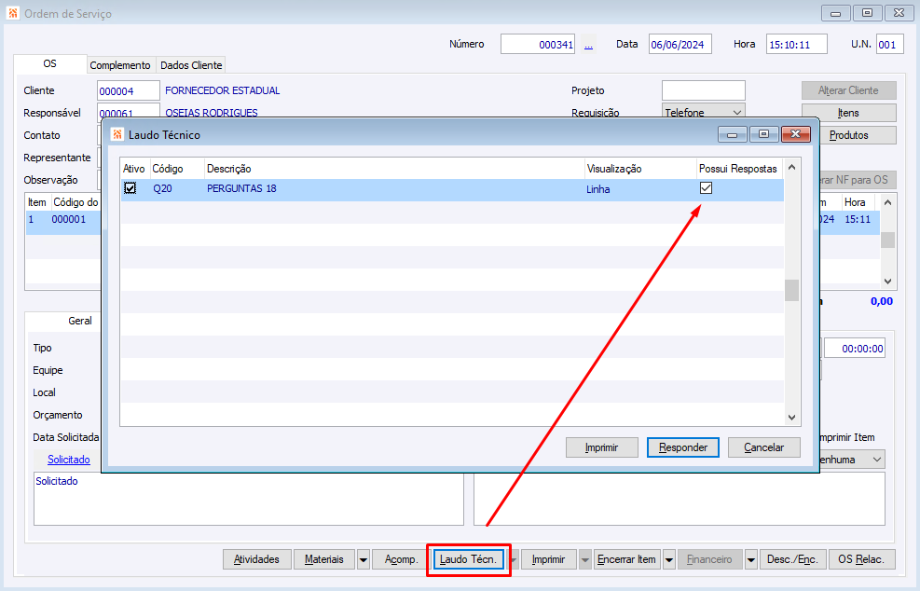Toggle the Ativo checkbox for Q20

coord(130,187)
